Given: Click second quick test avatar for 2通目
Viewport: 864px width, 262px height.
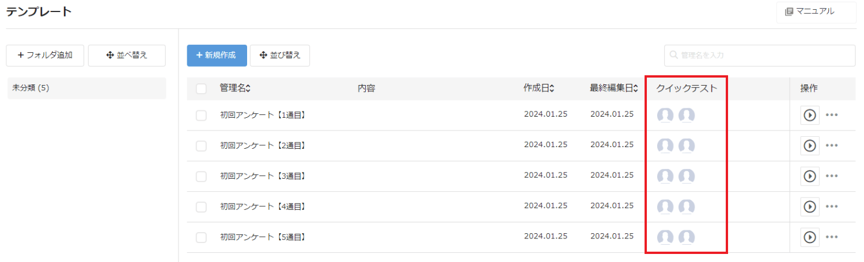Looking at the screenshot, I should point(686,146).
